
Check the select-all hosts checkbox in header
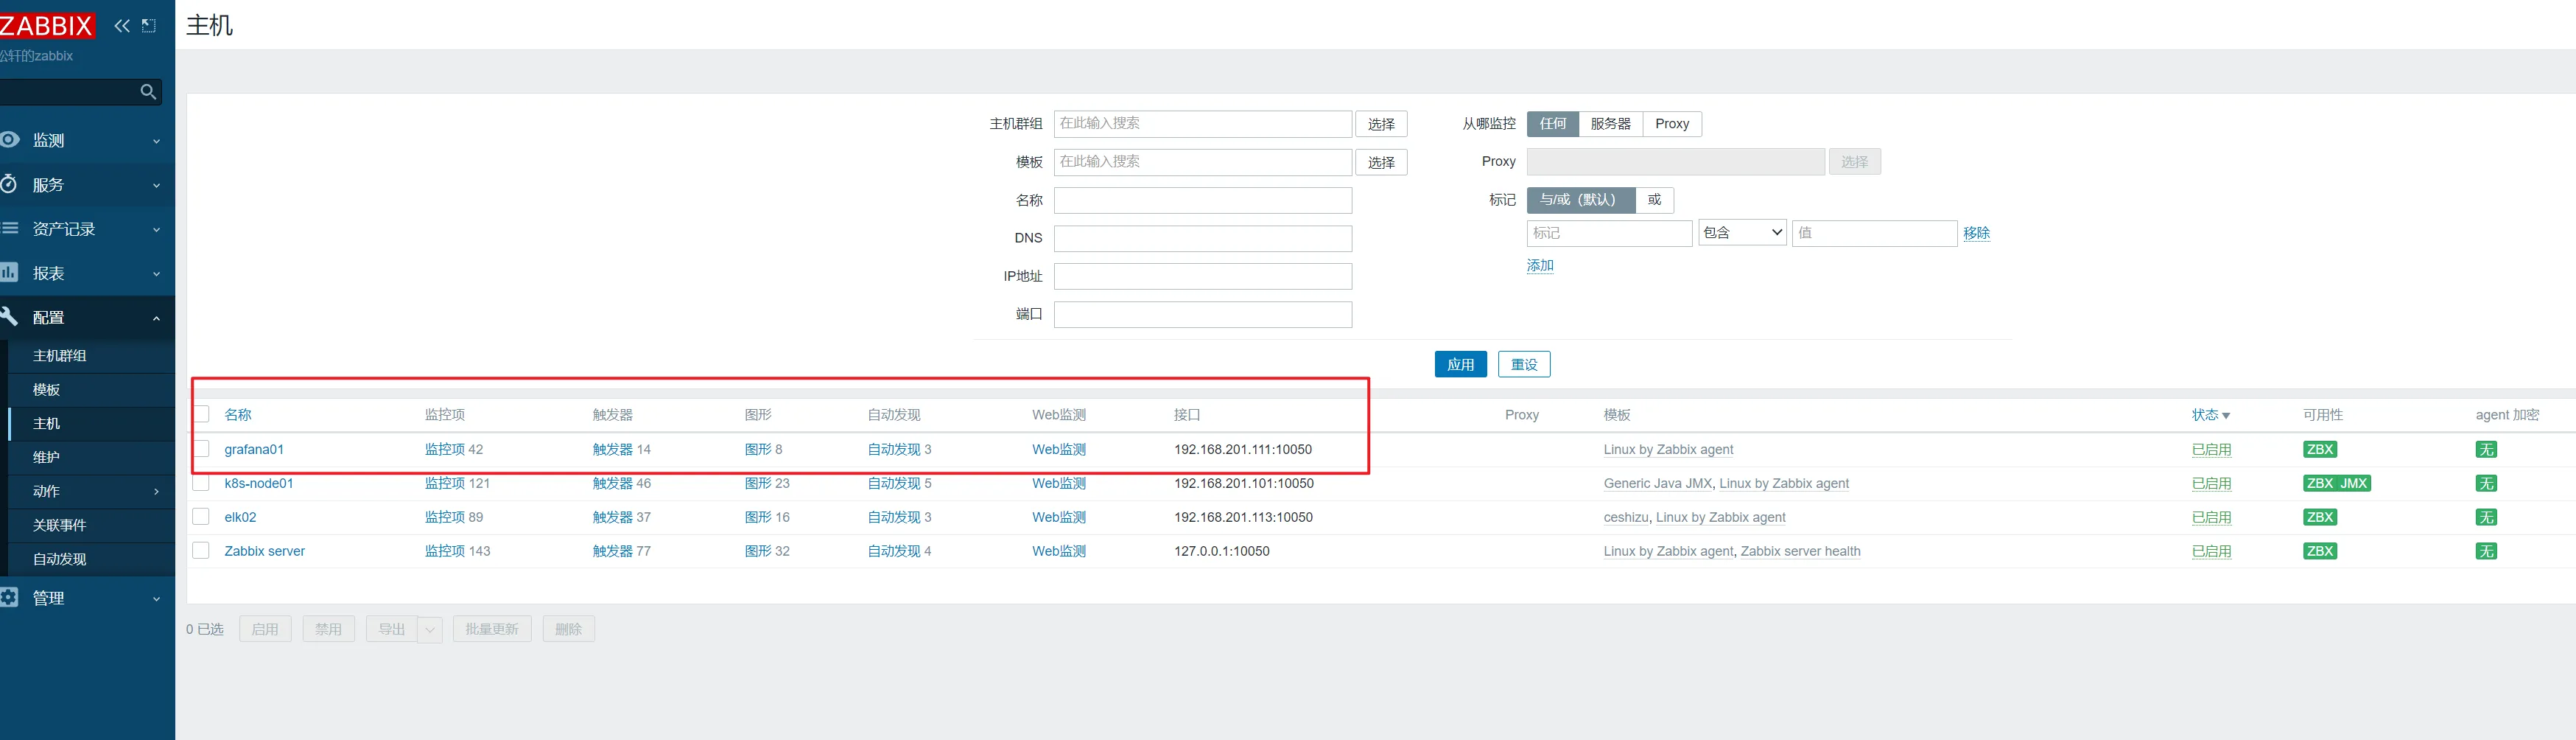click(202, 414)
